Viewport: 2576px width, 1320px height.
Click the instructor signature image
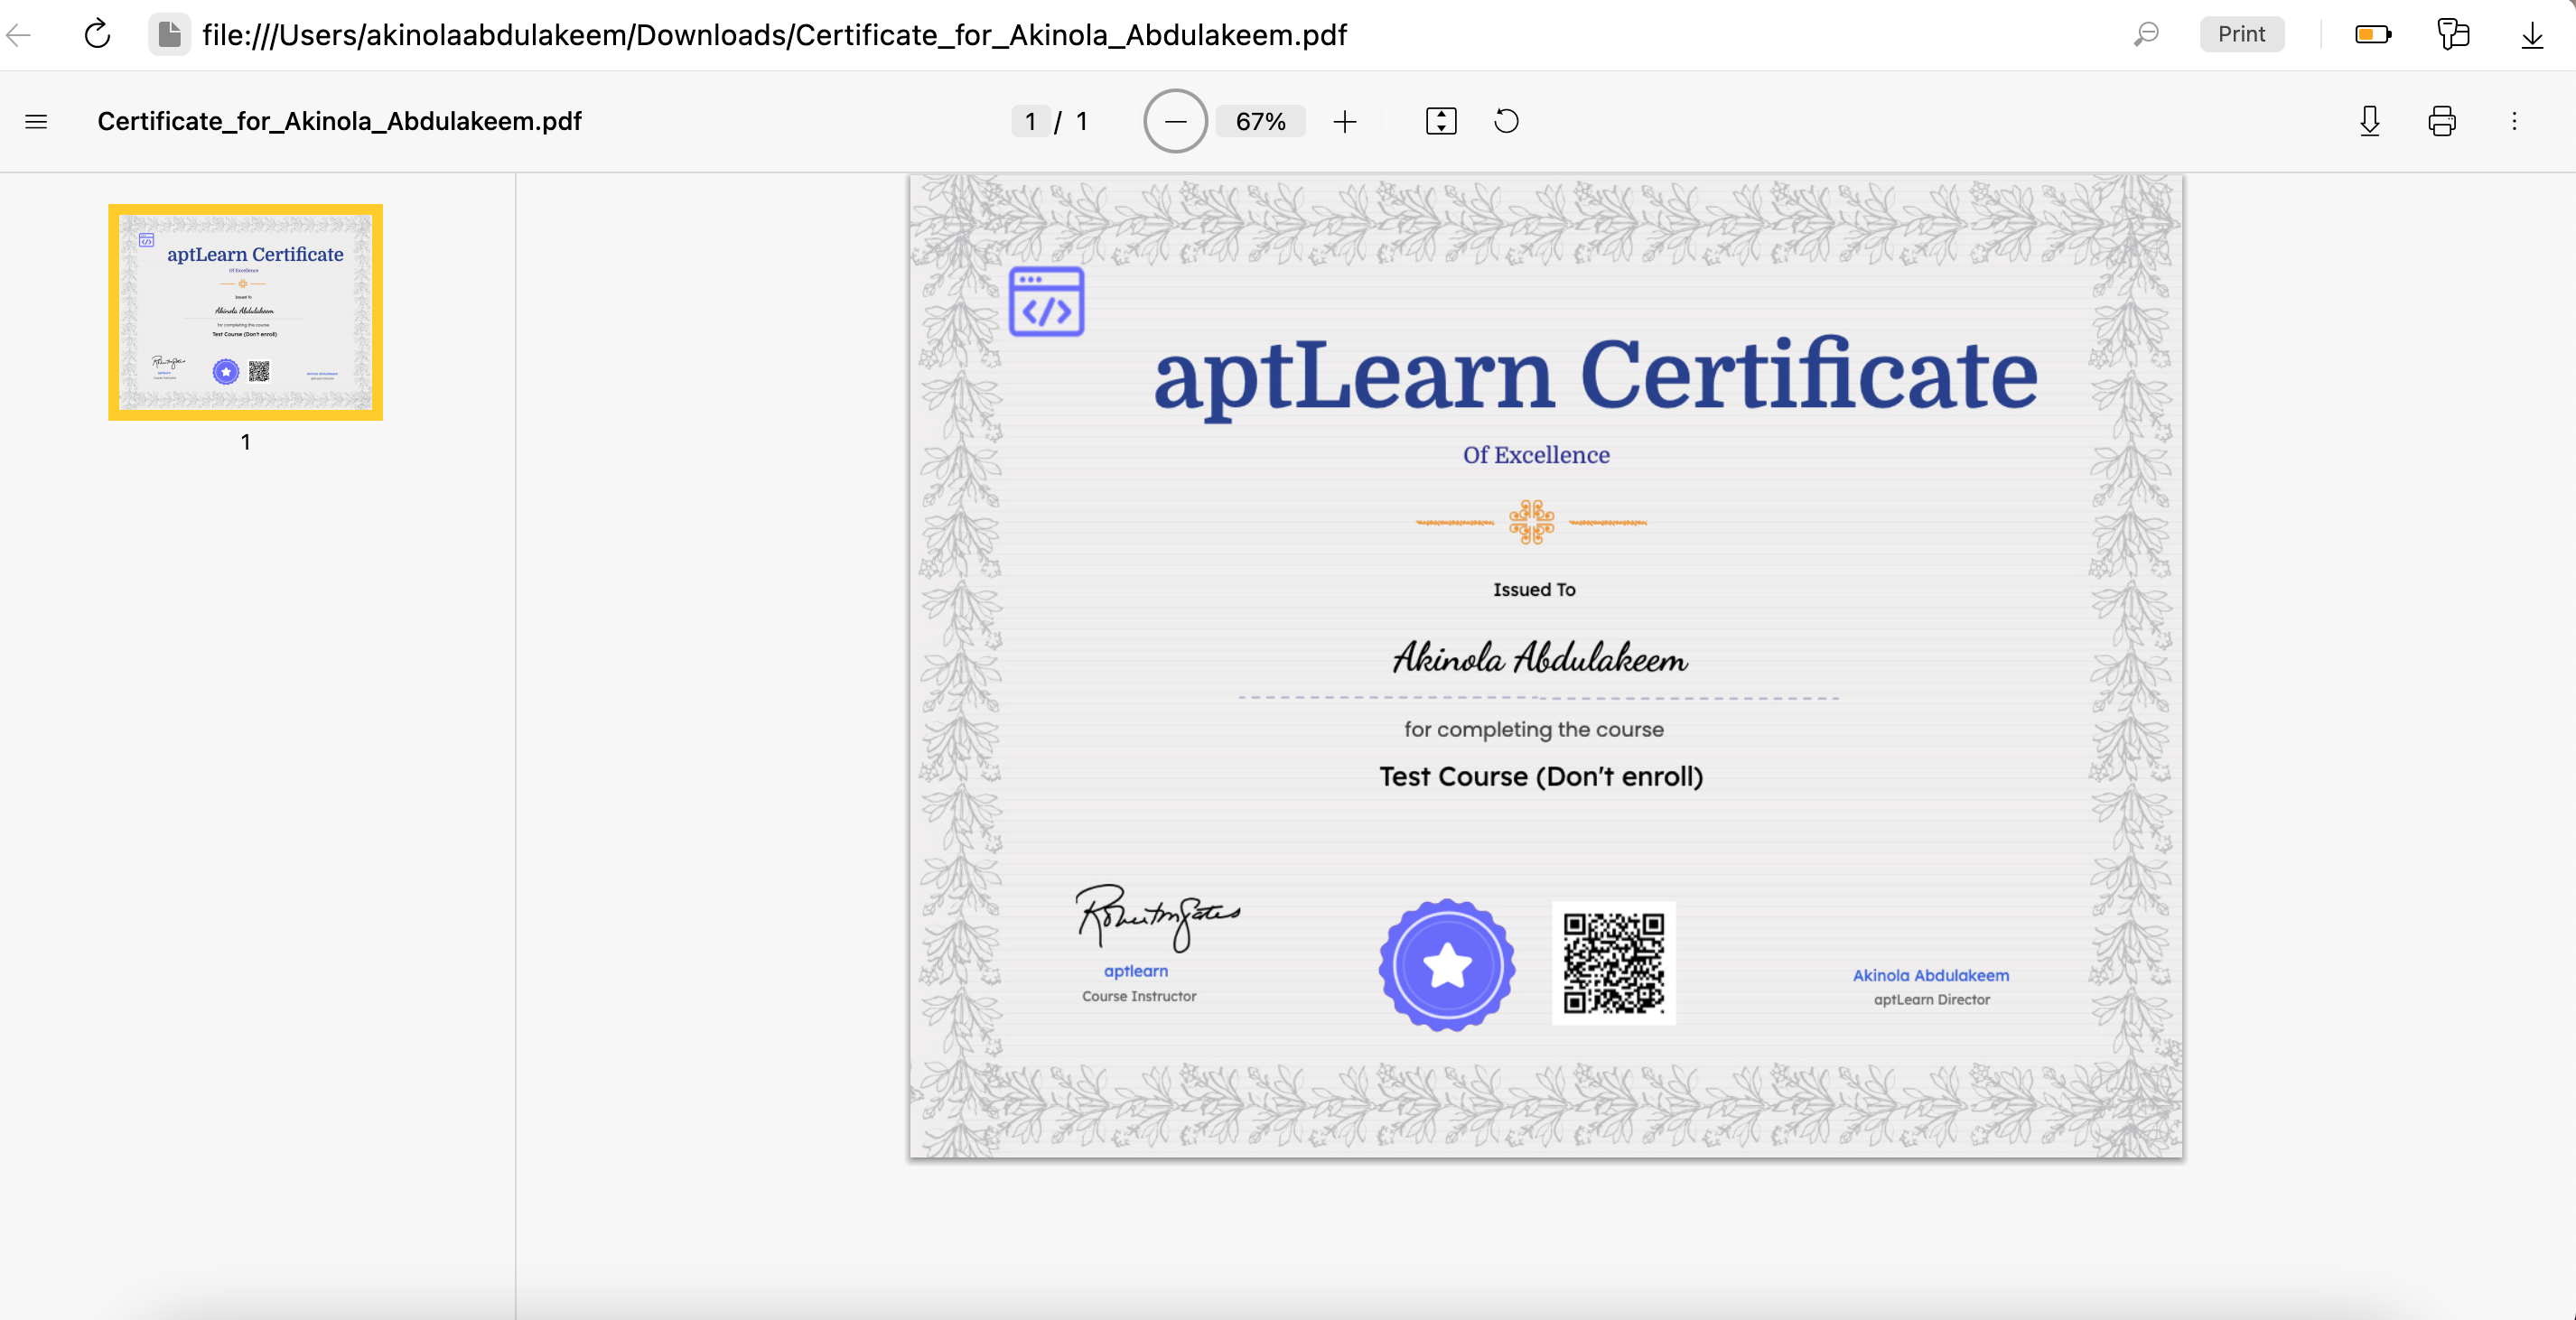pyautogui.click(x=1157, y=916)
